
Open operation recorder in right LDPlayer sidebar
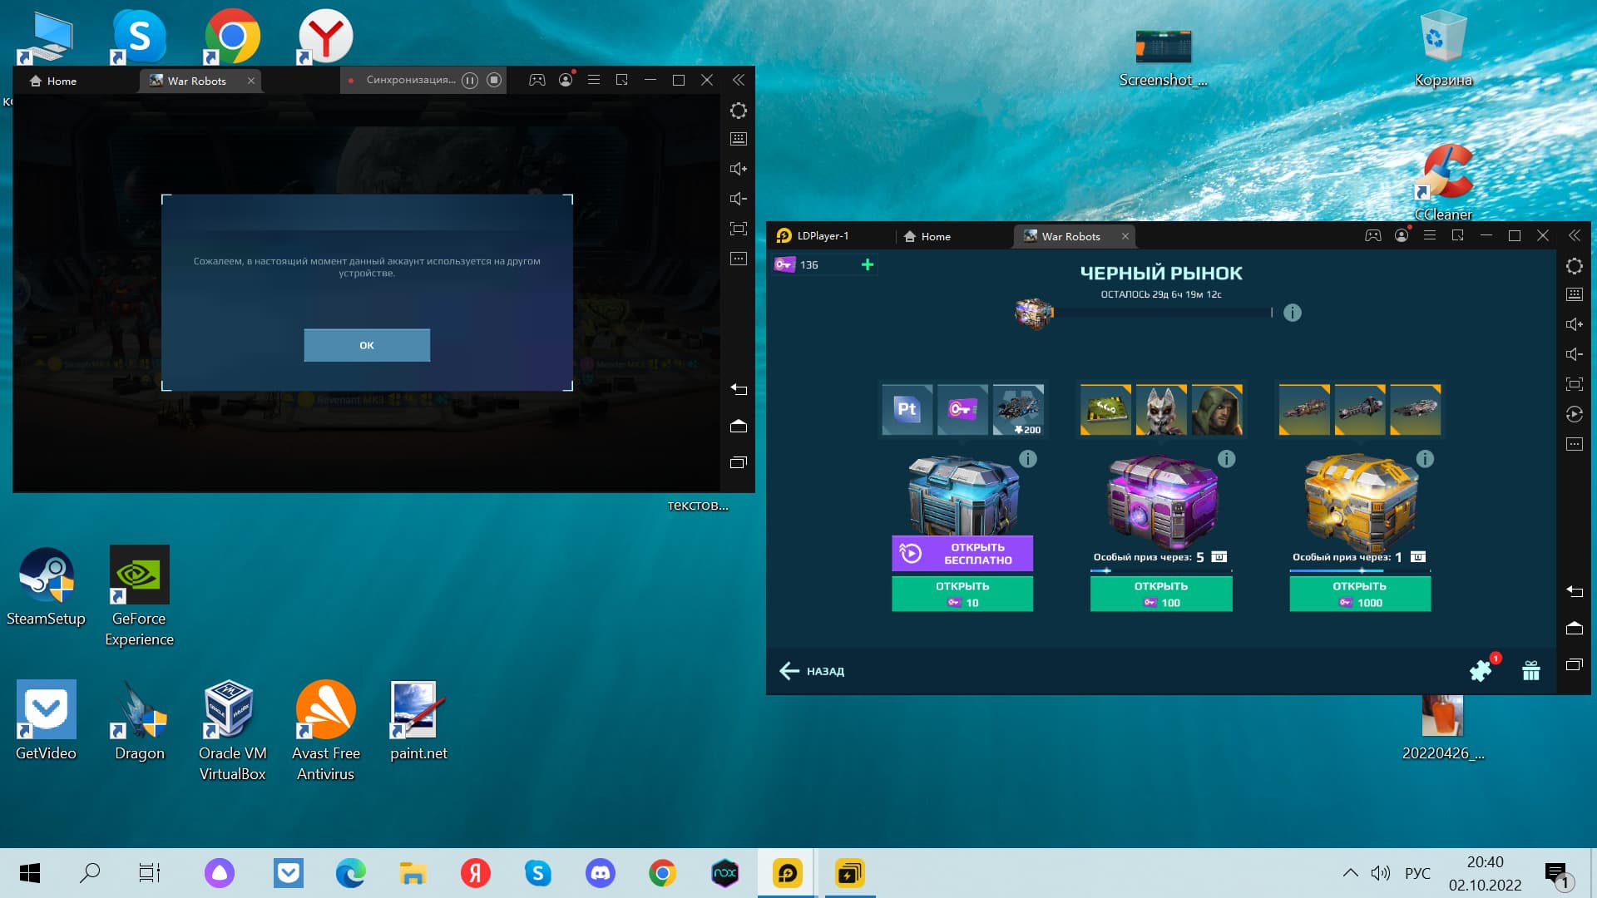pyautogui.click(x=1575, y=414)
